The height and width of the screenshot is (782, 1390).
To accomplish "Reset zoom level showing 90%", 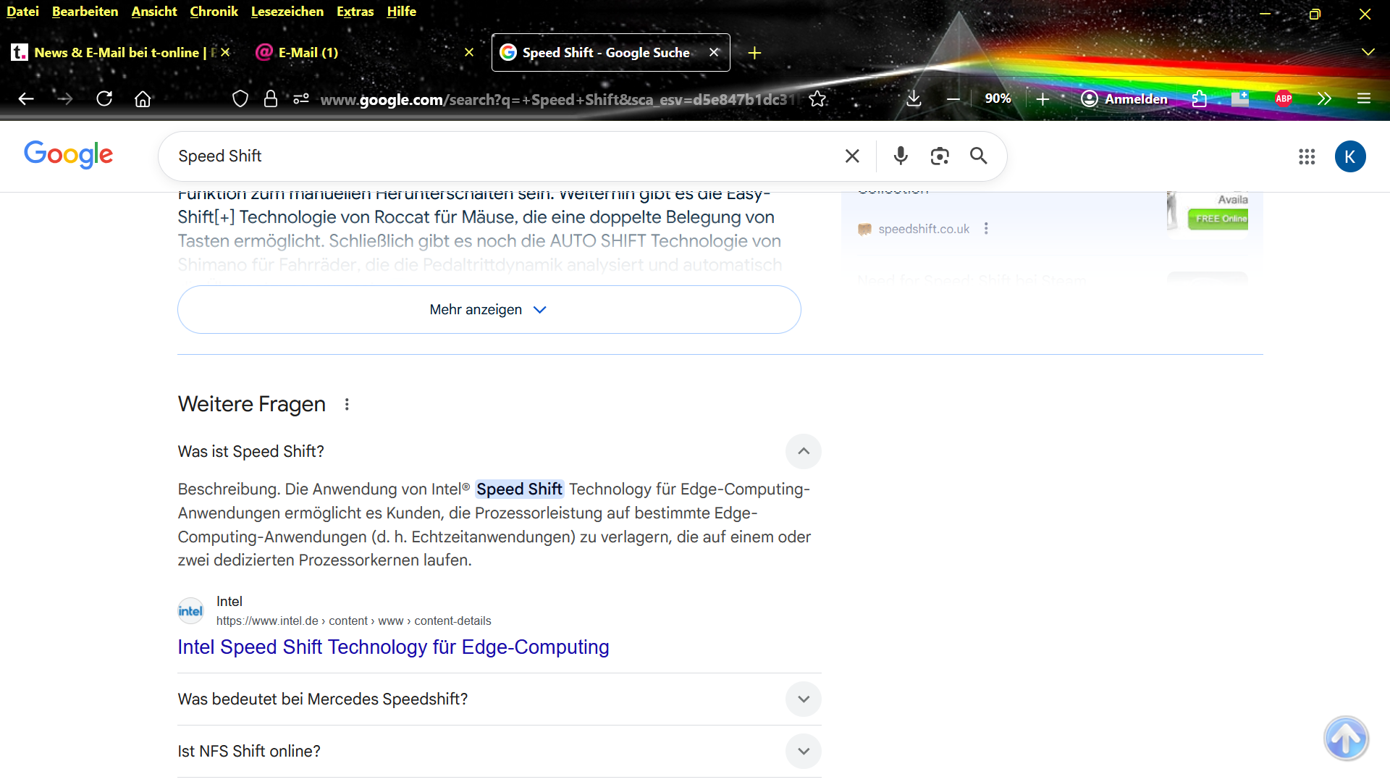I will (x=998, y=98).
